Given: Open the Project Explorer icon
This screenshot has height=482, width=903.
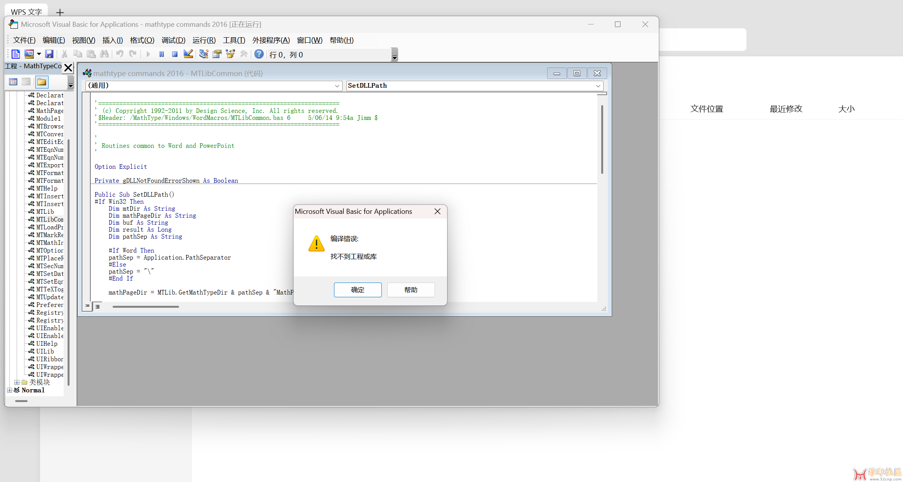Looking at the screenshot, I should (x=204, y=54).
